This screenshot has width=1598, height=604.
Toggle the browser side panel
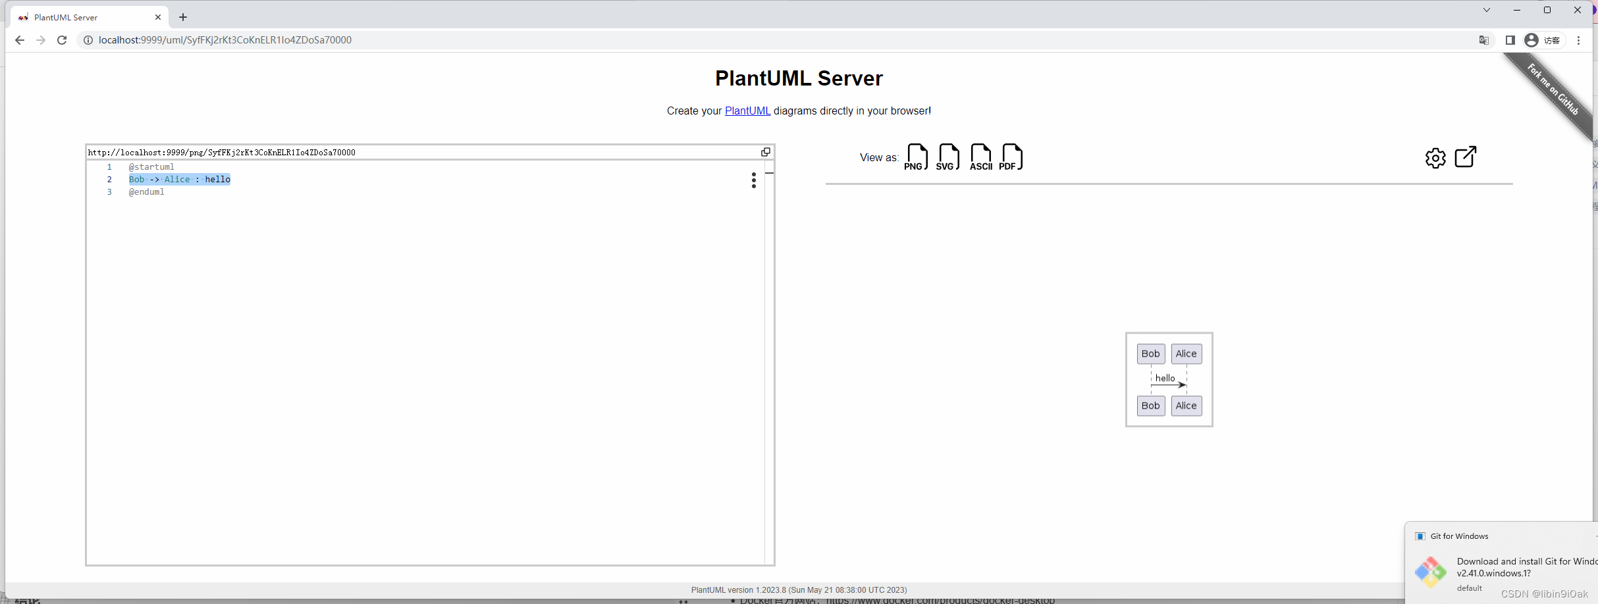(x=1510, y=40)
